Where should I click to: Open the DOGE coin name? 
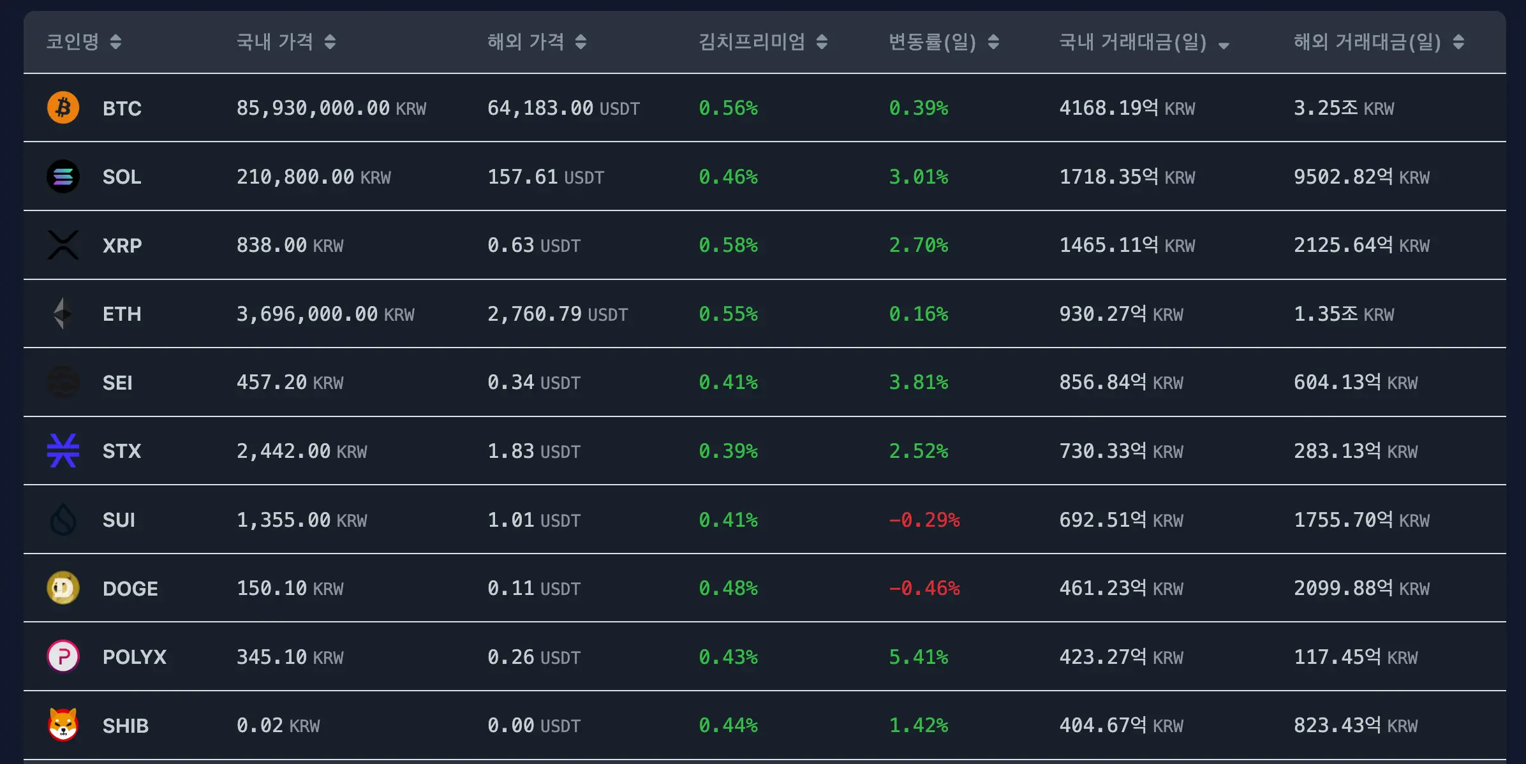point(130,588)
